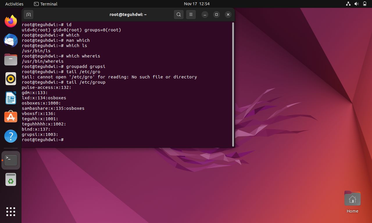
Task: Click the command 'groupadd grupsi'
Action: (x=86, y=66)
